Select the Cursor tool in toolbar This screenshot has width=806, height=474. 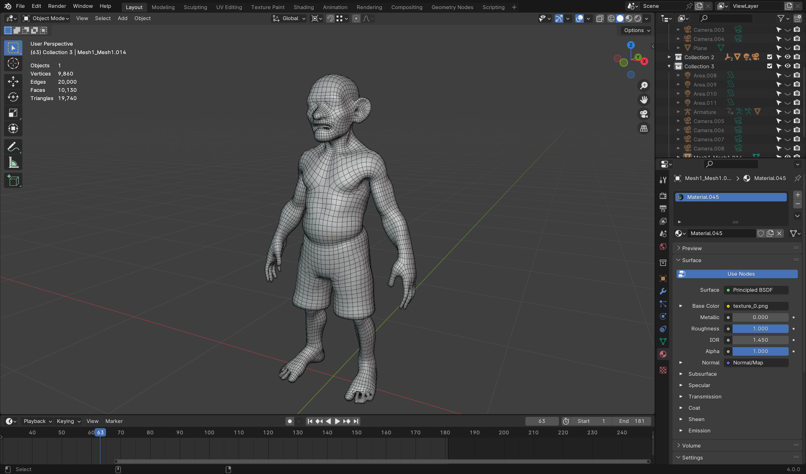pos(13,64)
